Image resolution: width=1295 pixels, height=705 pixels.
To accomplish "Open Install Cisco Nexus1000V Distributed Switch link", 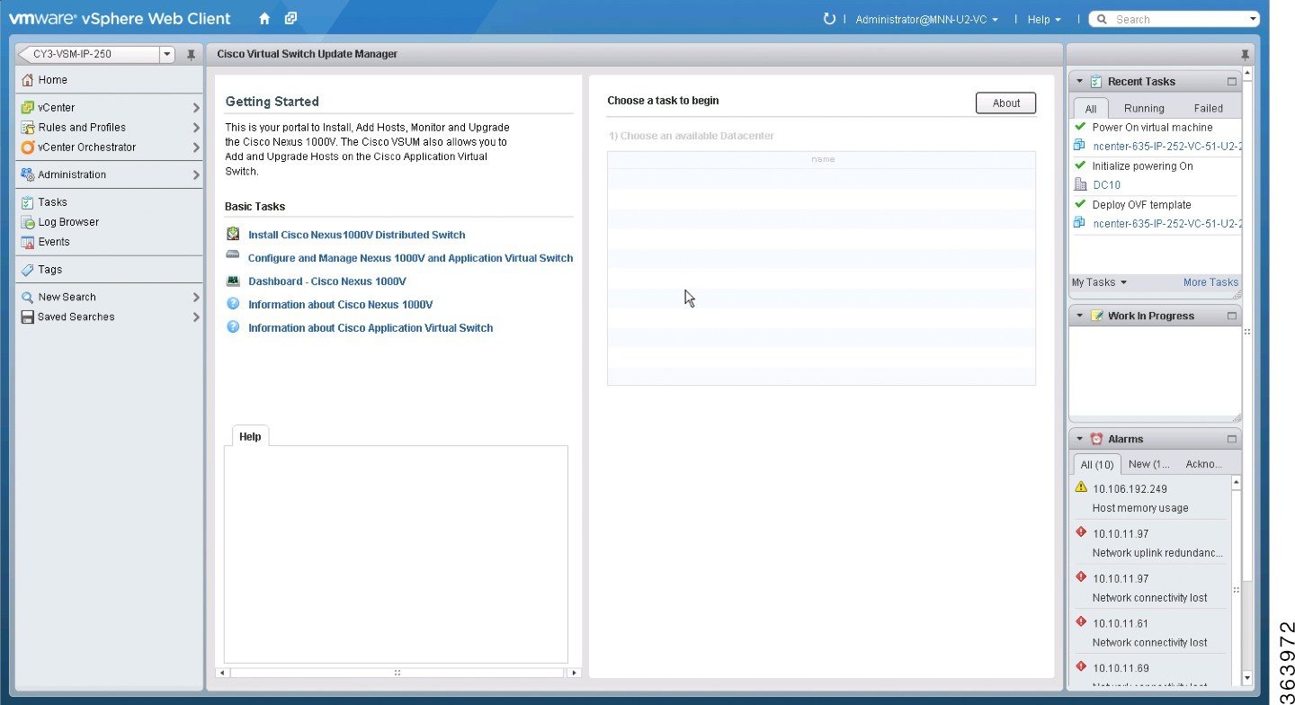I will (356, 234).
